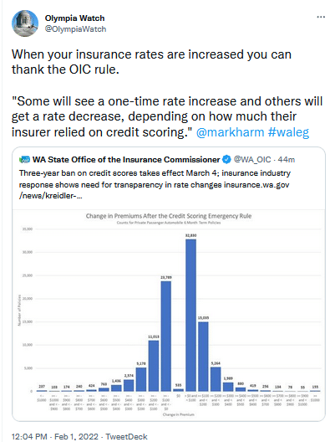
Task: Open the three-dot more options menu
Action: coord(321,18)
